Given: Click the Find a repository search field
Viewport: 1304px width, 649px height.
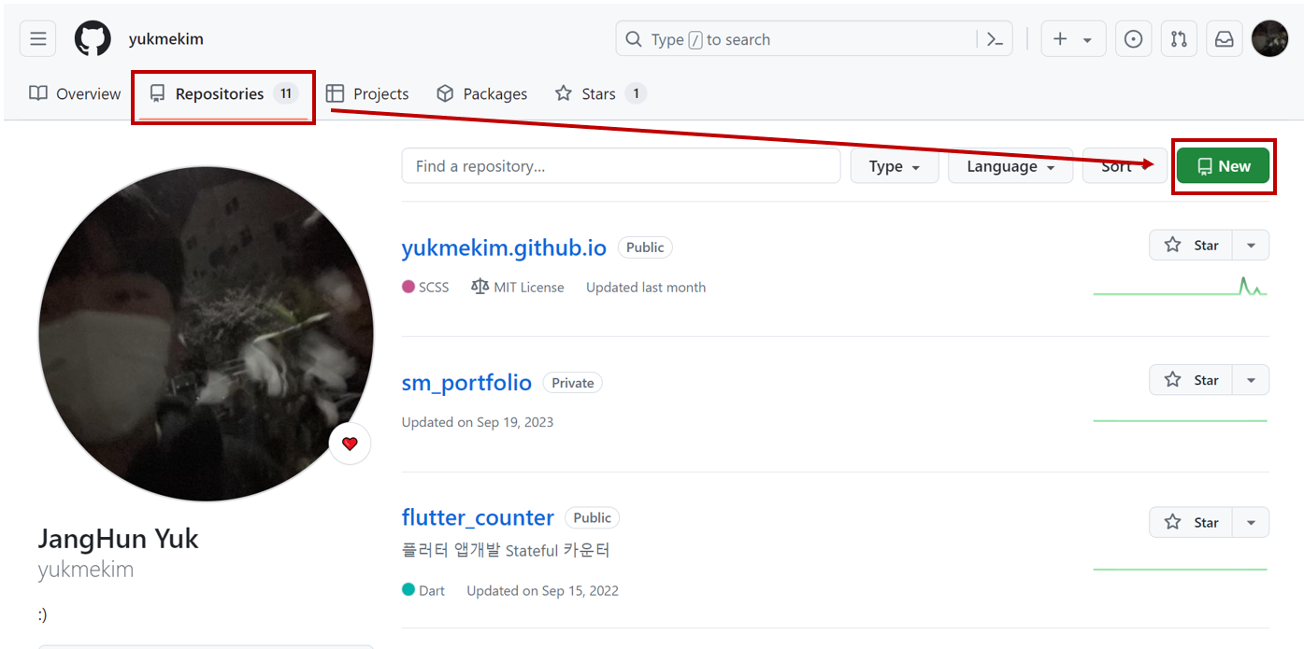Looking at the screenshot, I should click(621, 166).
